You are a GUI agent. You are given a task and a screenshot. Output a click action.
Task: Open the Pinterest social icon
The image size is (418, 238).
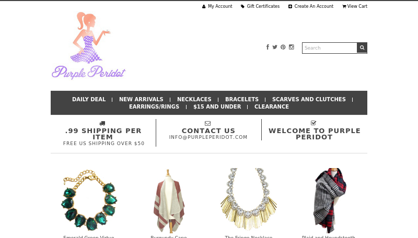click(x=283, y=47)
